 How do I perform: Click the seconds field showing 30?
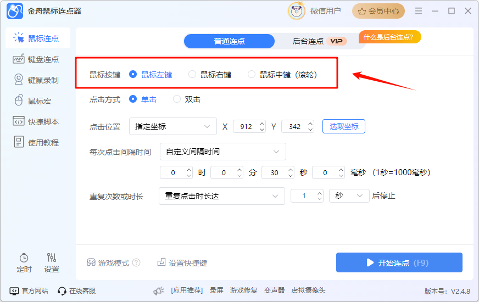[275, 172]
